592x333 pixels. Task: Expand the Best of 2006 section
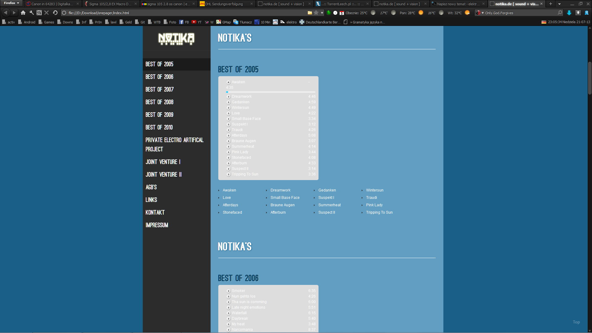pos(159,76)
